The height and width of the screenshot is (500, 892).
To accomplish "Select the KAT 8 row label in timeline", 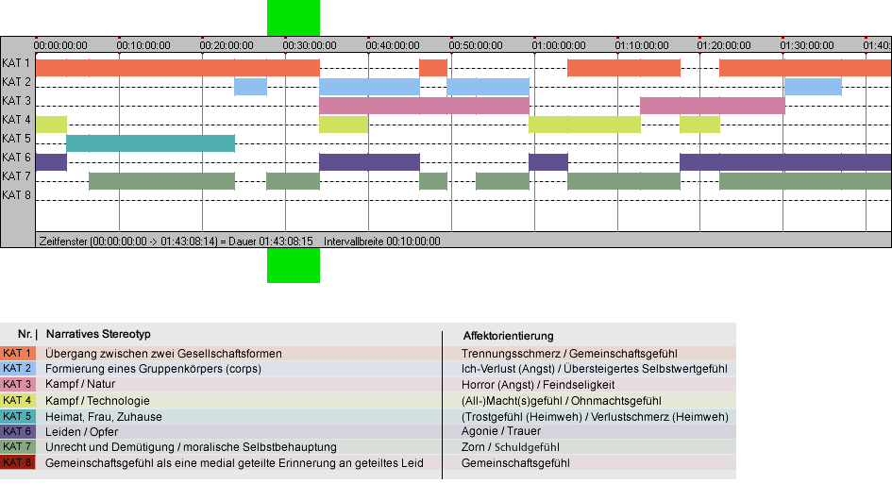I will pos(16,195).
